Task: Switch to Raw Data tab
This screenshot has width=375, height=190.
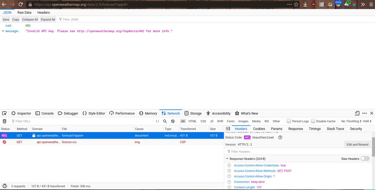Action: pos(24,13)
